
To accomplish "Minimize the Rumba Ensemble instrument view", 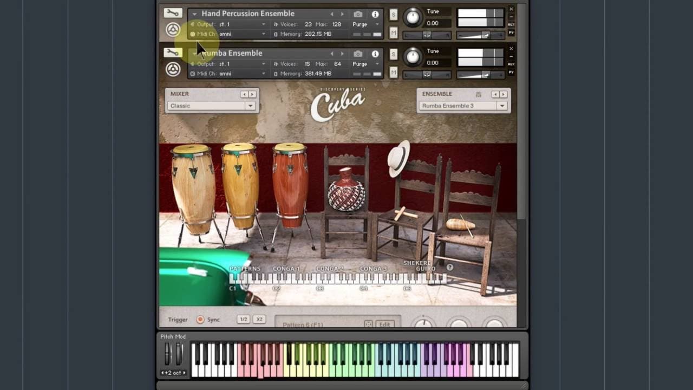I will click(511, 56).
